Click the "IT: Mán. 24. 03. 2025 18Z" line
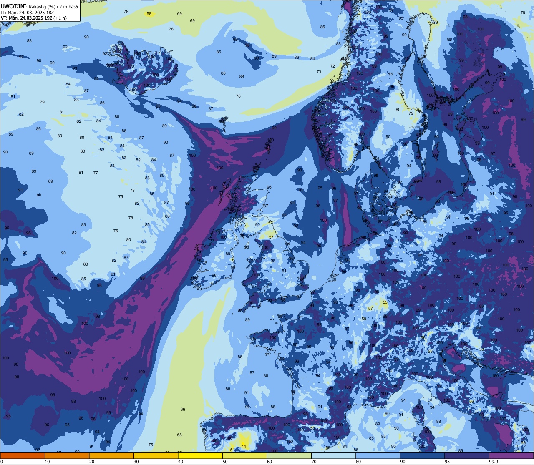The height and width of the screenshot is (465, 534). [x=28, y=12]
